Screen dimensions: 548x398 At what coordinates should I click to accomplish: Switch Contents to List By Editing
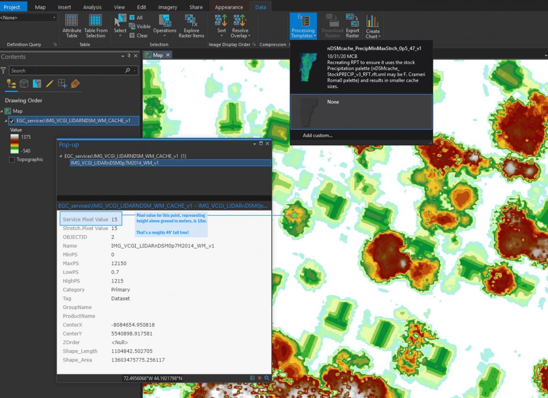(50, 84)
